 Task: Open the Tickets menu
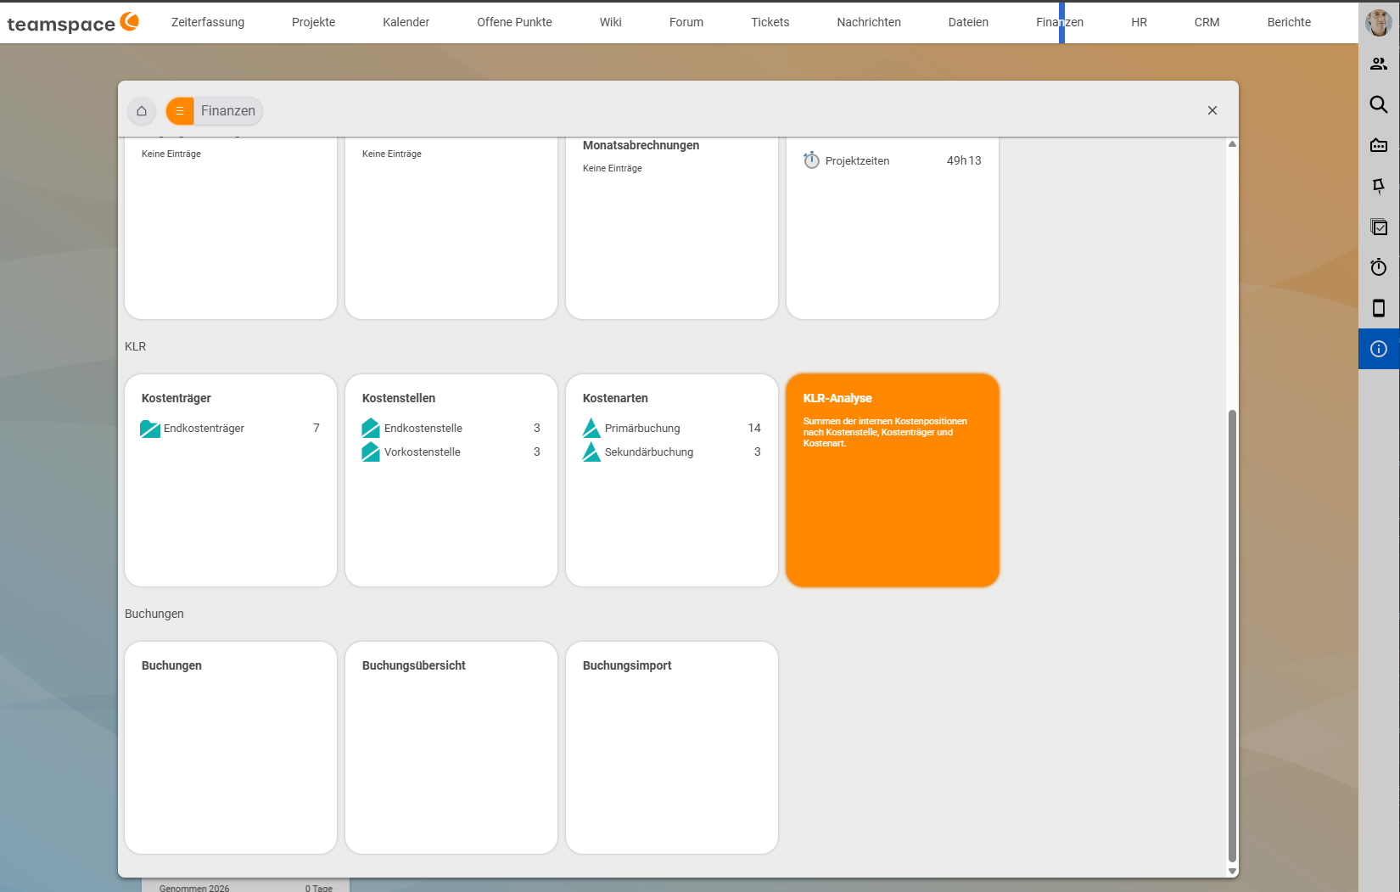pos(770,22)
